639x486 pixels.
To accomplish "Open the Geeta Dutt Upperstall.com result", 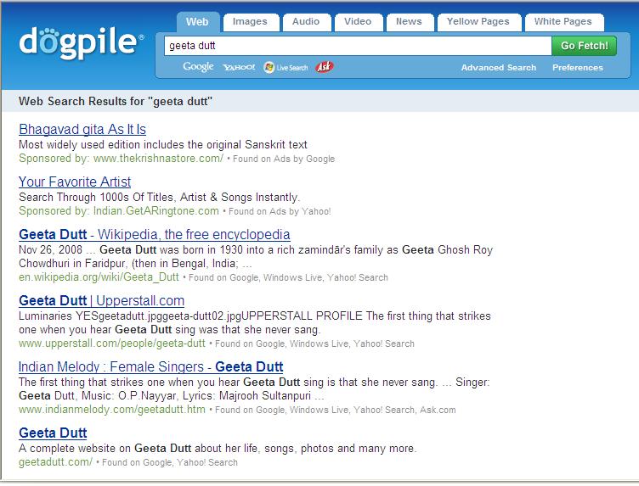I will point(101,301).
